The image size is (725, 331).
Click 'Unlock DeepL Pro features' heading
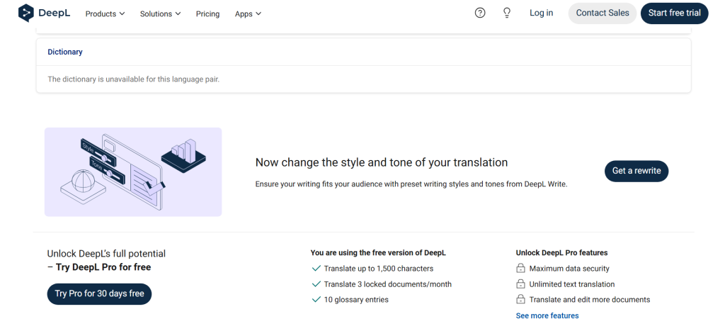tap(561, 253)
